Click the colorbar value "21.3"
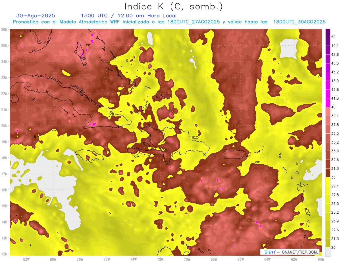The height and width of the screenshot is (263, 341). tap(335, 239)
